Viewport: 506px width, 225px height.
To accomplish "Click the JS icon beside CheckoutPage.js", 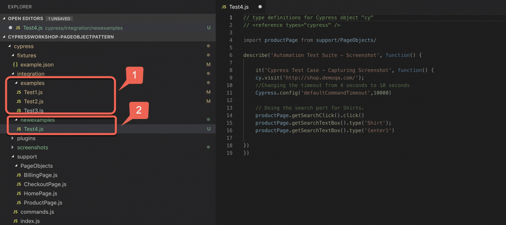I will [x=19, y=184].
